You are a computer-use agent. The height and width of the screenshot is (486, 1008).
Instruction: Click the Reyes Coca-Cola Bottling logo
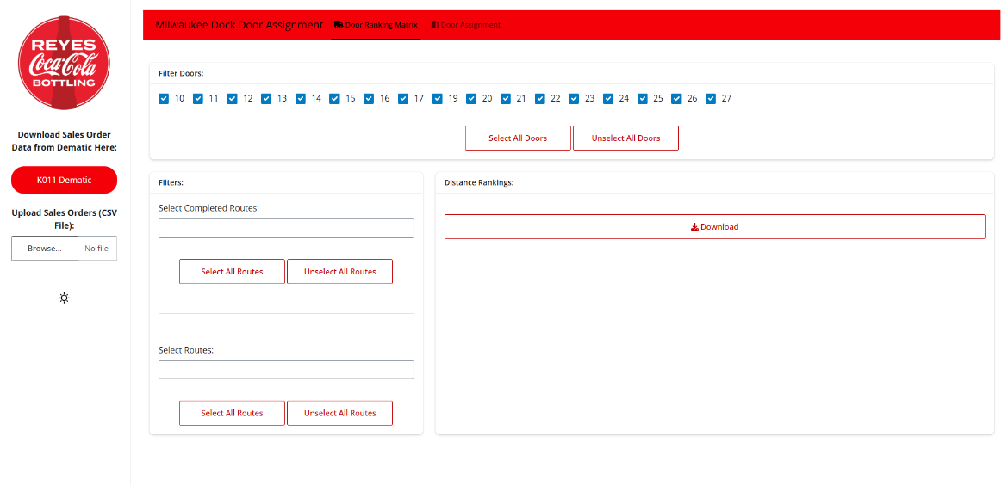[64, 63]
